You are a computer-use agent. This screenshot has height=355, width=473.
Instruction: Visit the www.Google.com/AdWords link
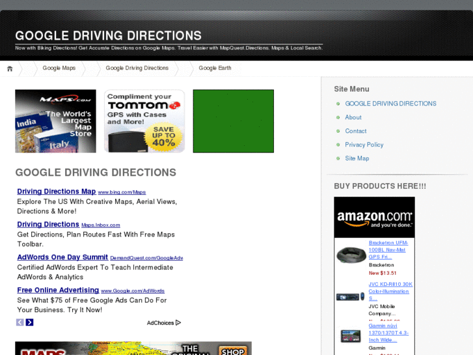coord(133,291)
